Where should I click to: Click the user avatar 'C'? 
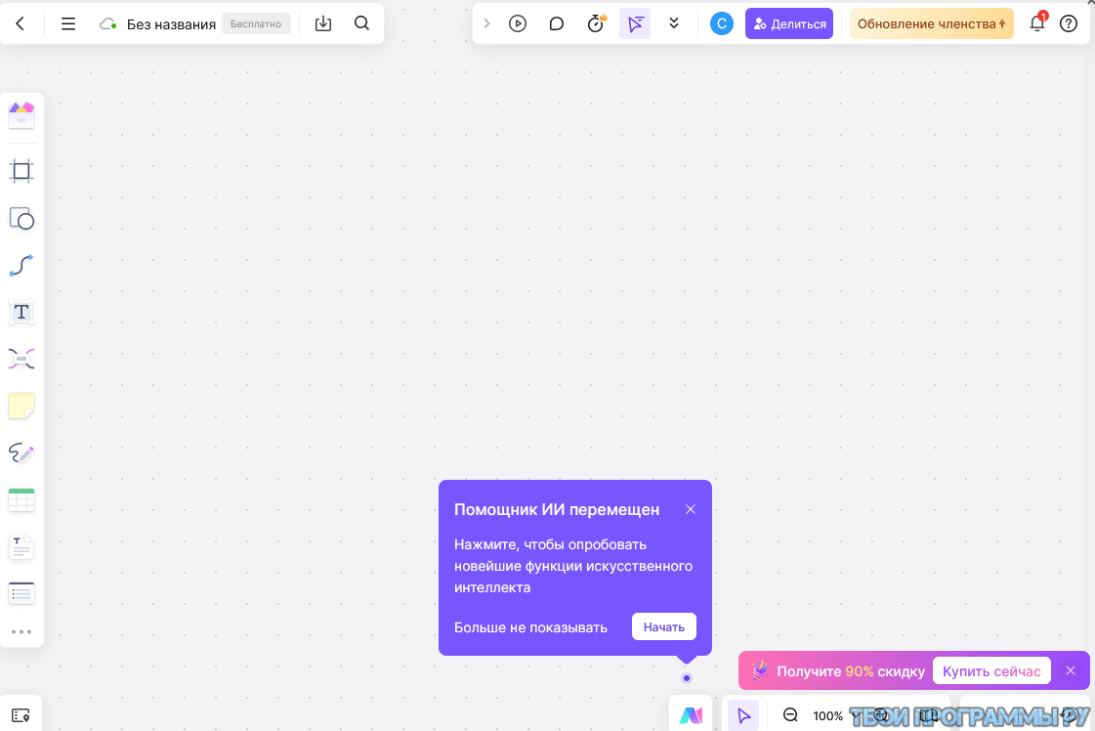722,23
